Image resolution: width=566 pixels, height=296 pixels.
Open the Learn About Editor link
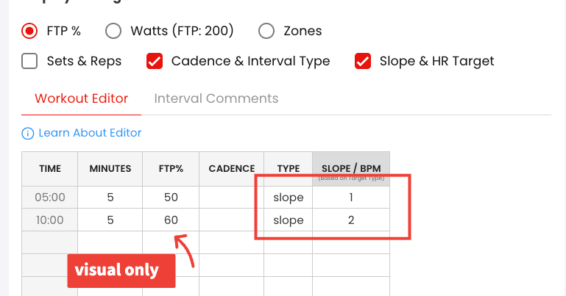[x=90, y=133]
